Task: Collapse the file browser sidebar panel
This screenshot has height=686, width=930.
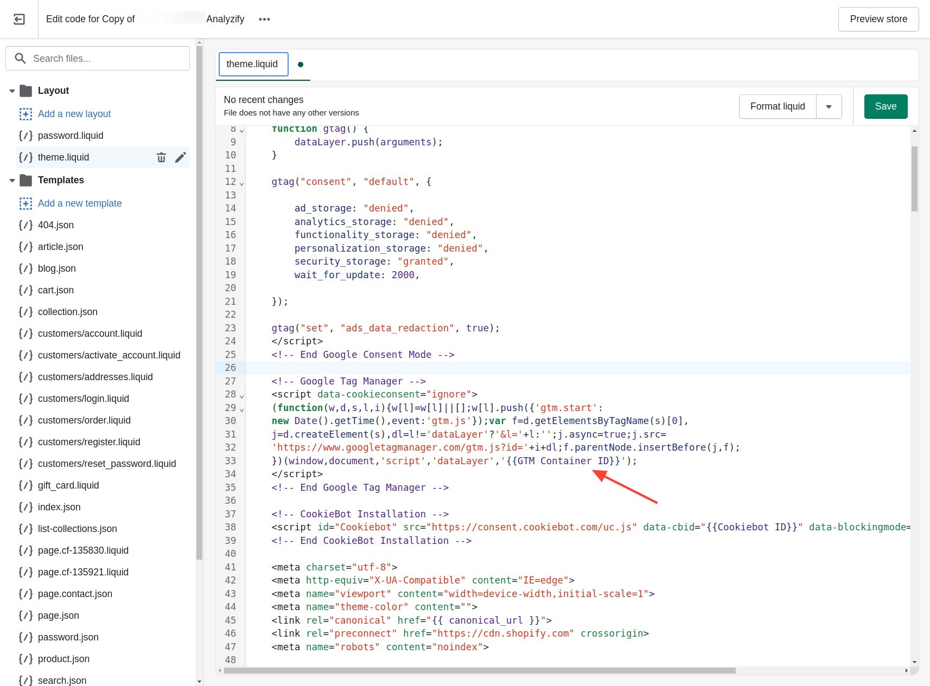Action: 19,19
